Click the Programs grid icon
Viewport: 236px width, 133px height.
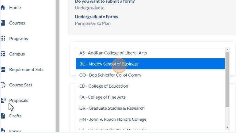pyautogui.click(x=3, y=39)
